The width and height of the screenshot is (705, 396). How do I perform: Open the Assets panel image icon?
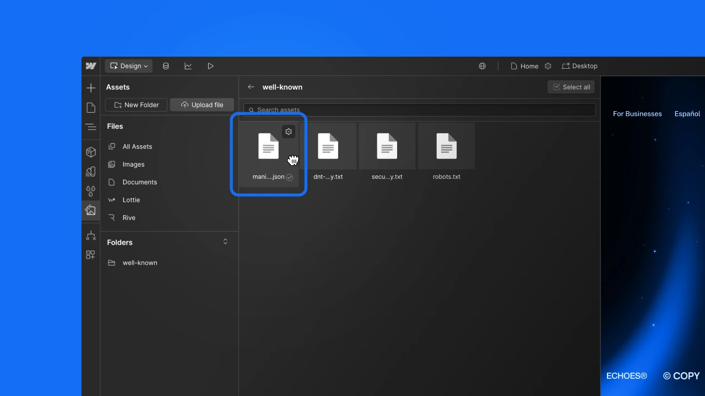91,211
